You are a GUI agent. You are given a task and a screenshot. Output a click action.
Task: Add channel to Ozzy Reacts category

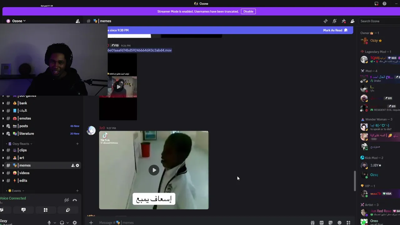click(x=77, y=144)
